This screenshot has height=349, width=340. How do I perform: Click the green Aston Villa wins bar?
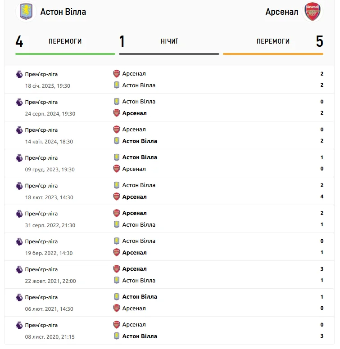point(65,54)
